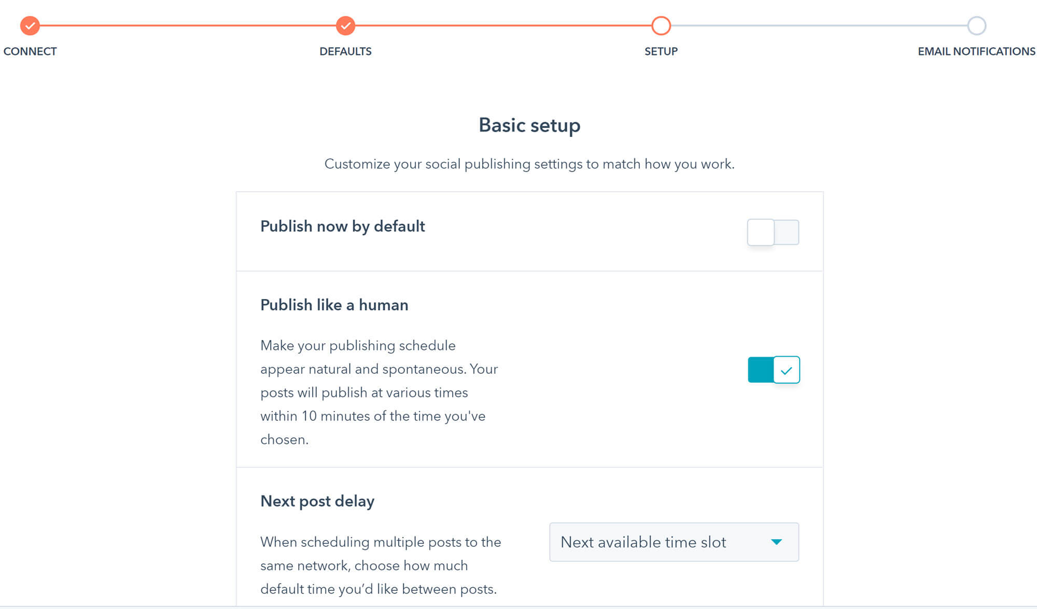Select the current Setup step circle

(x=661, y=25)
